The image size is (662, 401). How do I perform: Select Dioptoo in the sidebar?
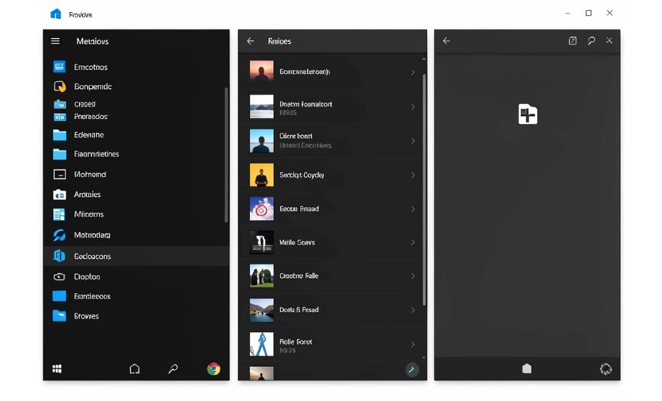click(87, 277)
